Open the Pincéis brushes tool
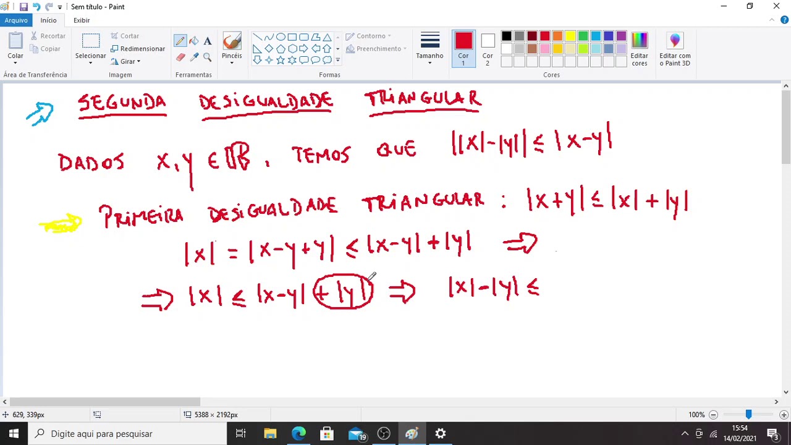The image size is (791, 445). click(x=232, y=48)
